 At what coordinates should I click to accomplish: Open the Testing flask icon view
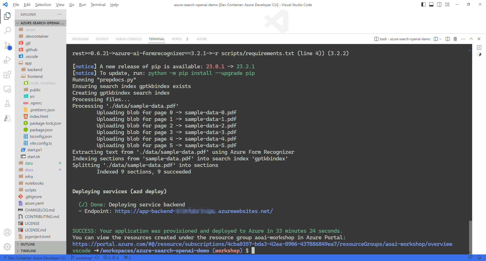[7, 104]
